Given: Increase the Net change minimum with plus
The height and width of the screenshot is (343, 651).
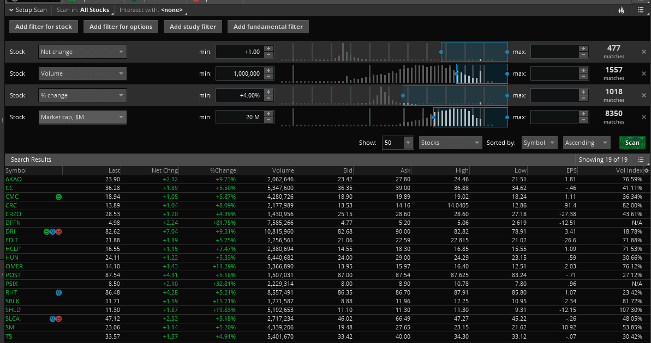Looking at the screenshot, I should pos(268,48).
